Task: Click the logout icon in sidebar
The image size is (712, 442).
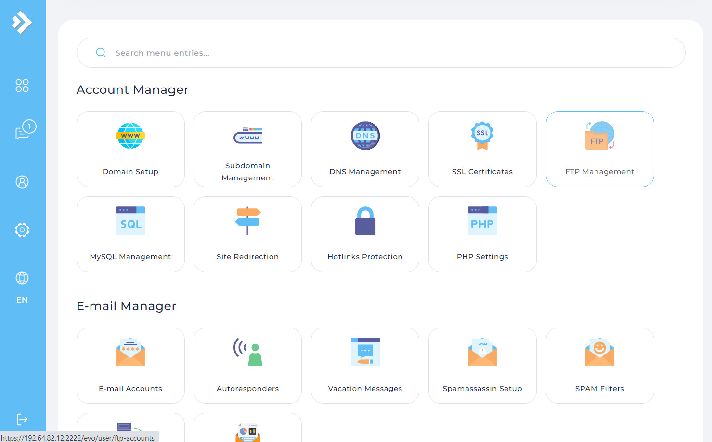Action: pyautogui.click(x=22, y=419)
